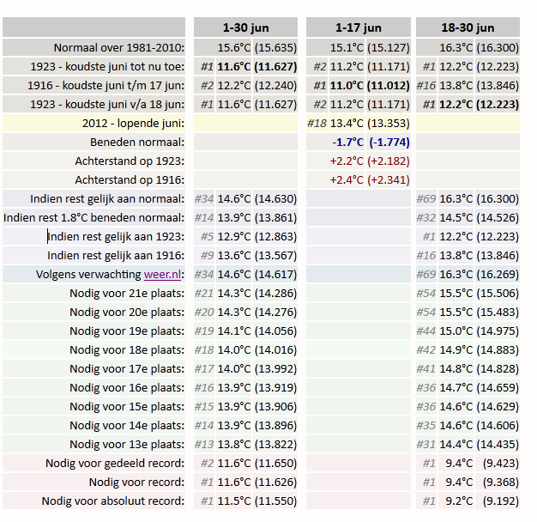
Task: Click the 9.192 value in the last row
Action: [x=501, y=501]
